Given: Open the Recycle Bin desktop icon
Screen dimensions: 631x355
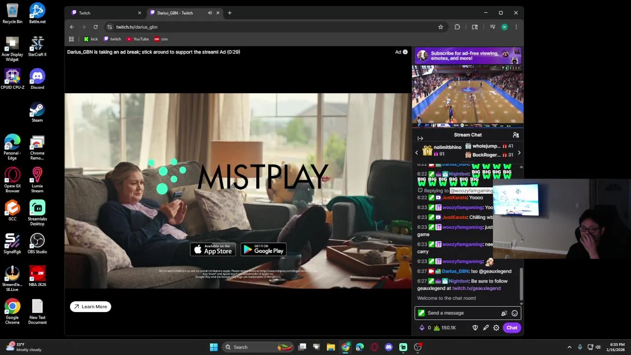Looking at the screenshot, I should pos(12,13).
